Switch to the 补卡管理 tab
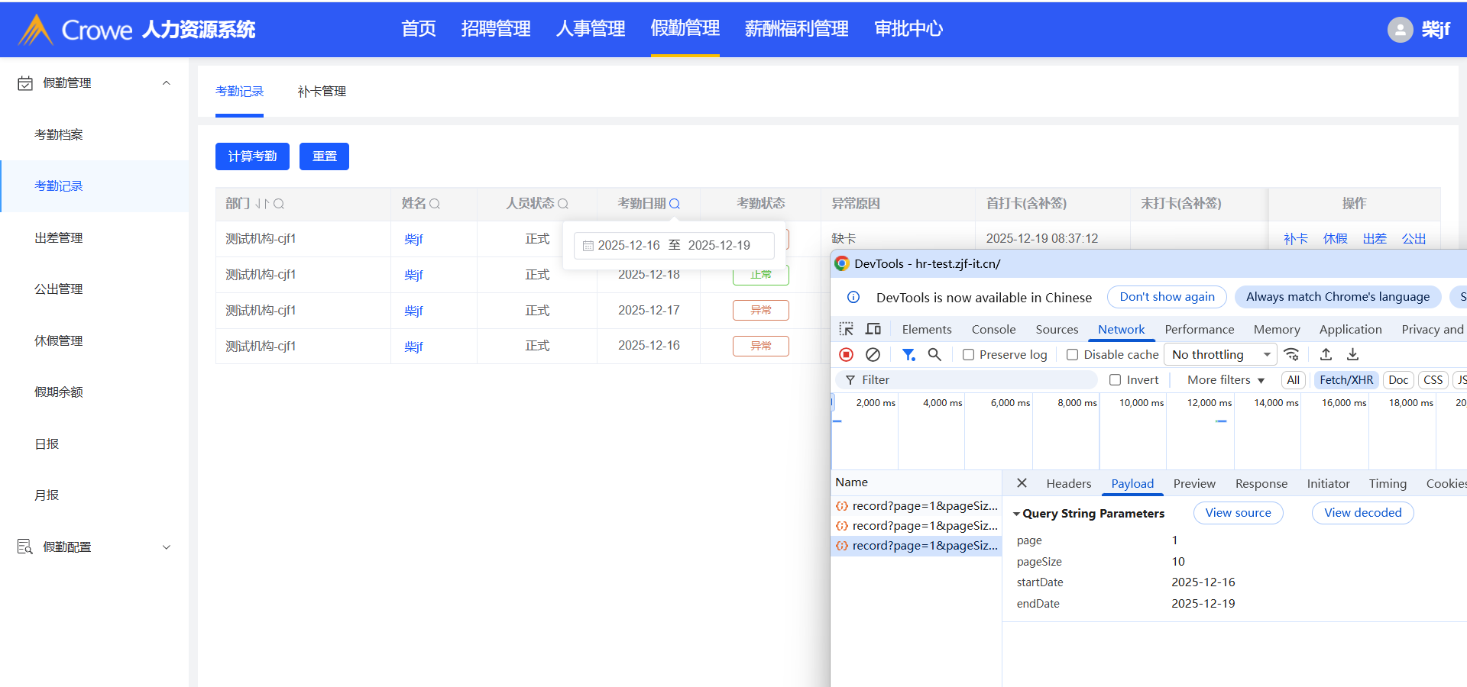 [322, 92]
